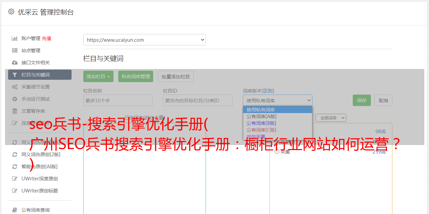Viewport: 429px width, 214px height.
Task: Click the 私有词库管理 button
Action: click(x=136, y=76)
